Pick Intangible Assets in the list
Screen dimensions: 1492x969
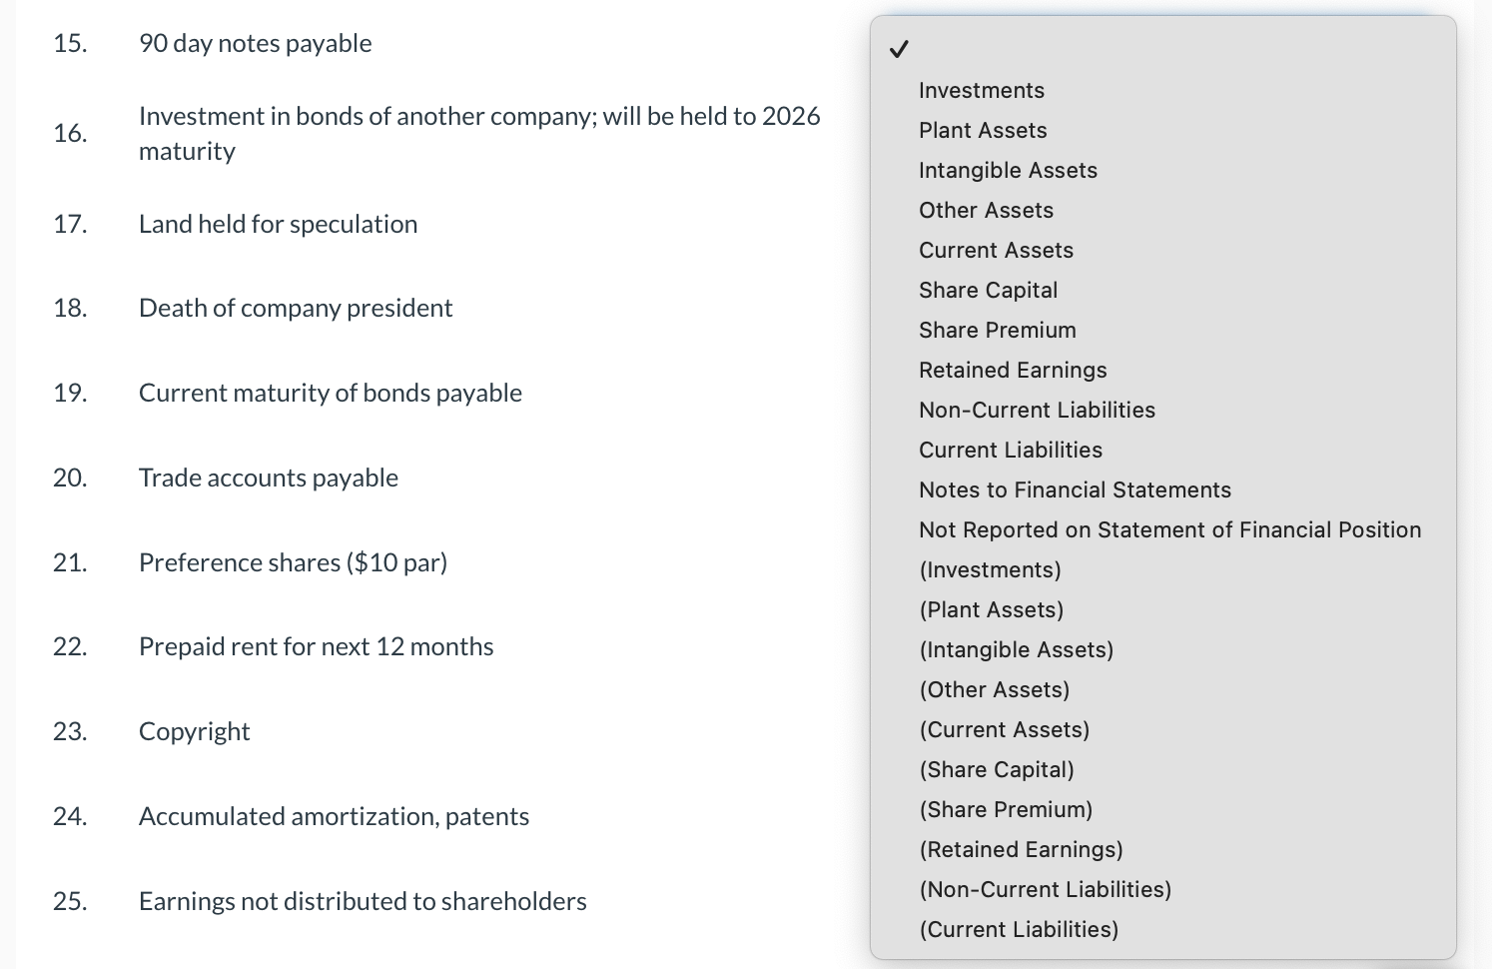click(x=1008, y=171)
